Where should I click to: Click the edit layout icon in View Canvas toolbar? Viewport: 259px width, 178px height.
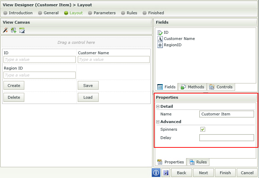(x=22, y=31)
